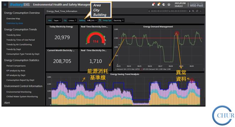Click the Real-Time Electricity Demand gauge

pyautogui.click(x=95, y=38)
